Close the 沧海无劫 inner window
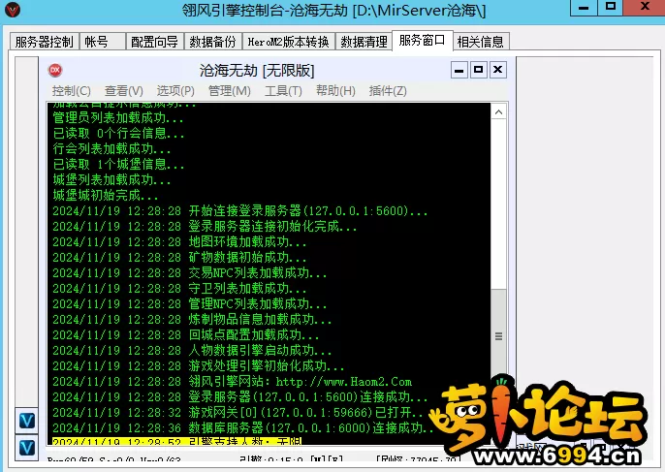The height and width of the screenshot is (472, 665). click(498, 70)
